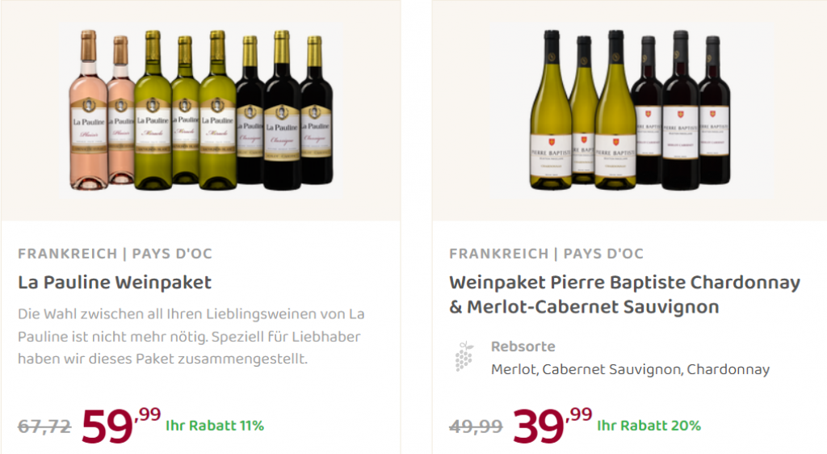Select the 59,99 price of La Pauline
827x454 pixels.
pyautogui.click(x=121, y=424)
